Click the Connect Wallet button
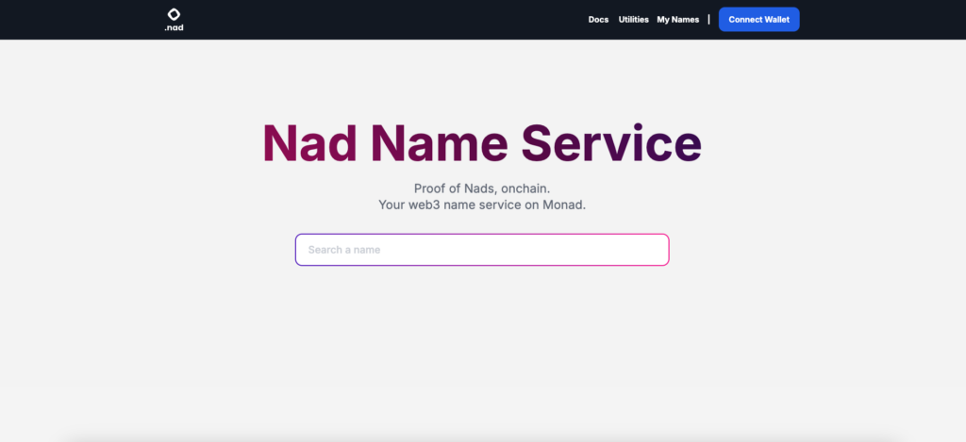The image size is (966, 442). coord(759,20)
